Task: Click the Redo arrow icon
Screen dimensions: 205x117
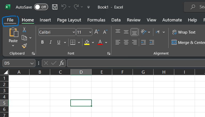Action: coord(76,7)
